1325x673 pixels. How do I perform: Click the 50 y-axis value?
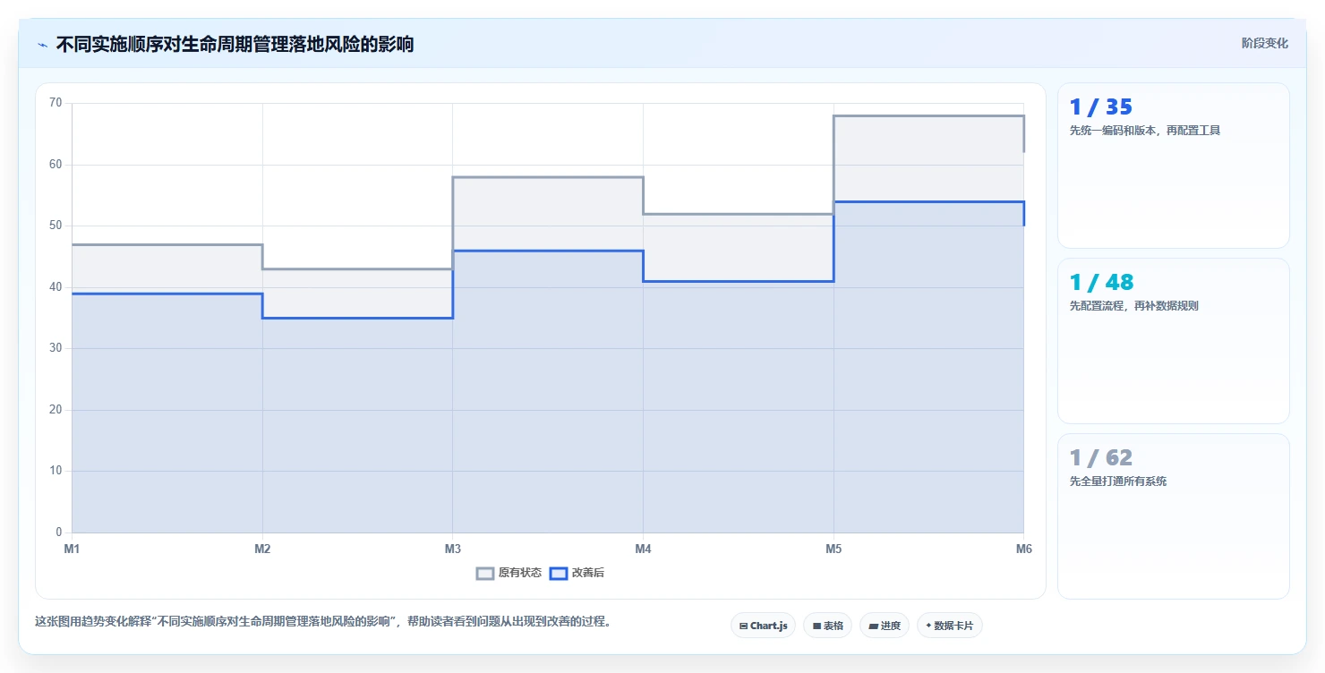[x=56, y=226]
